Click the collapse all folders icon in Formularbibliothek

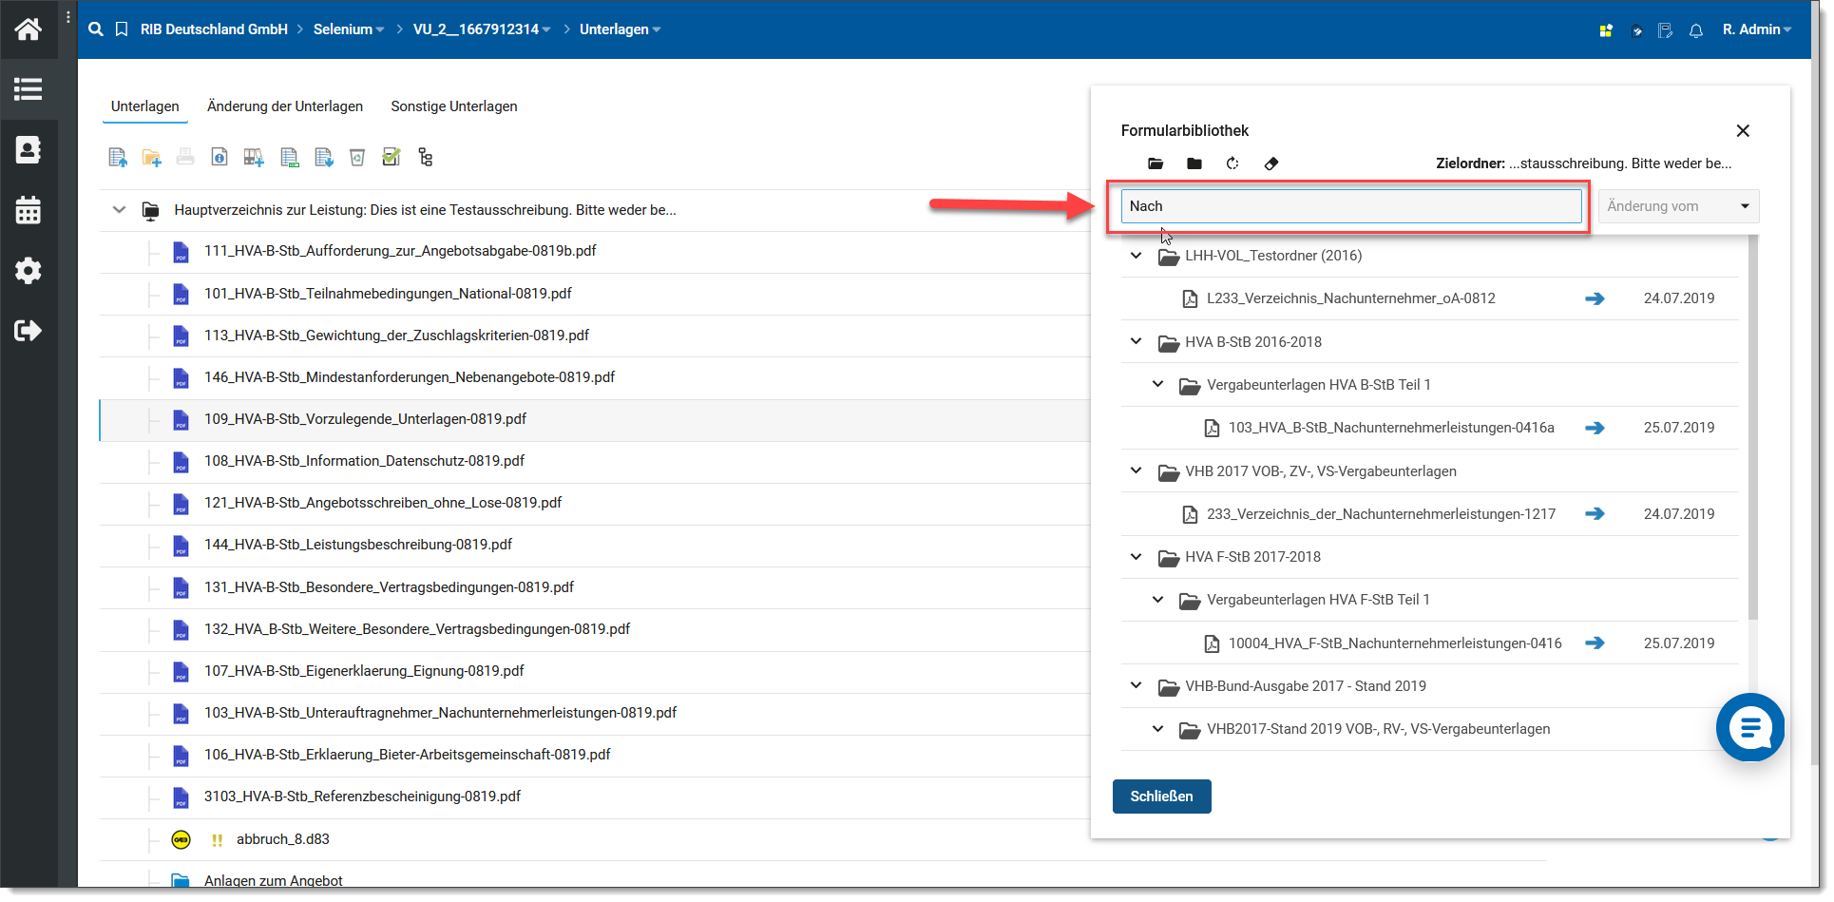1194,163
